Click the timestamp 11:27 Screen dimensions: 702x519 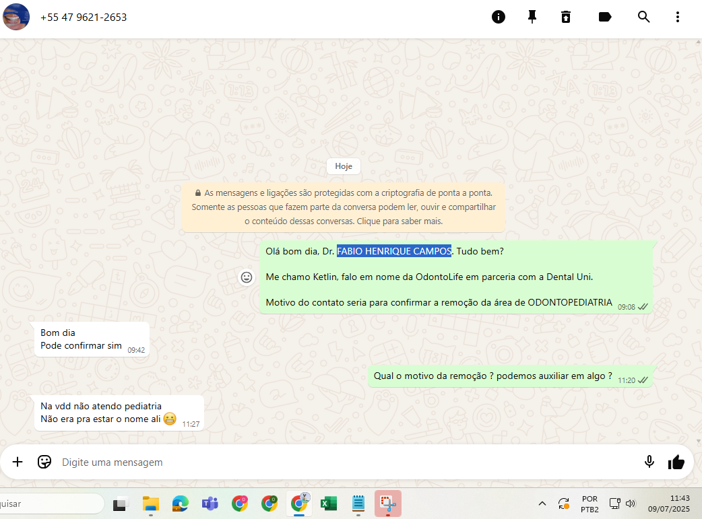(191, 423)
